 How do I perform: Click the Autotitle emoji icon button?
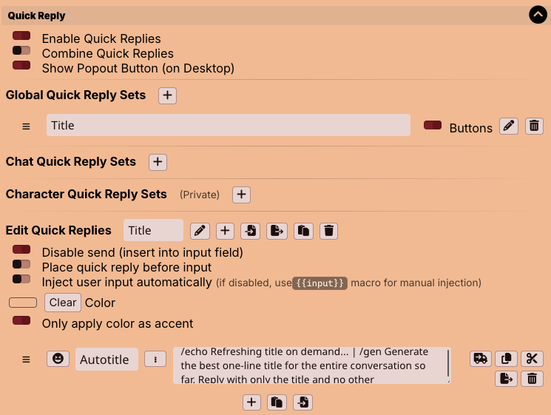[x=58, y=359]
